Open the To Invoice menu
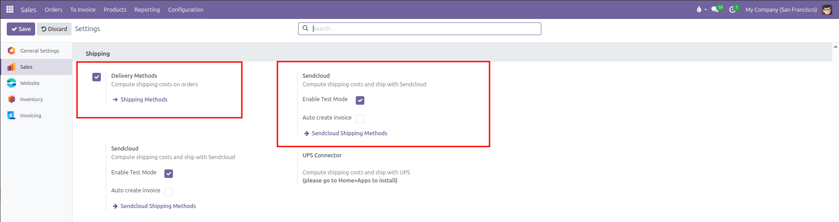 pyautogui.click(x=83, y=9)
